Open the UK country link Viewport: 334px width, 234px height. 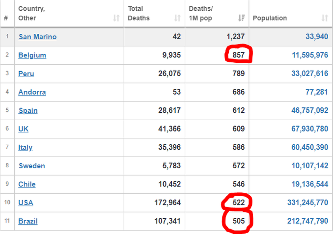(23, 129)
